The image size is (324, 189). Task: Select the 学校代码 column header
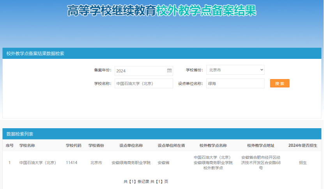tap(73, 145)
